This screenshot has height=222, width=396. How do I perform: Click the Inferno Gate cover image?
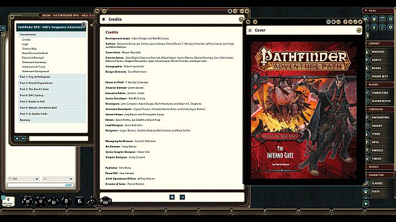pyautogui.click(x=304, y=110)
